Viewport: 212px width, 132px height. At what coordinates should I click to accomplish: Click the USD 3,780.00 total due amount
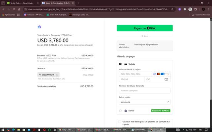(86, 86)
